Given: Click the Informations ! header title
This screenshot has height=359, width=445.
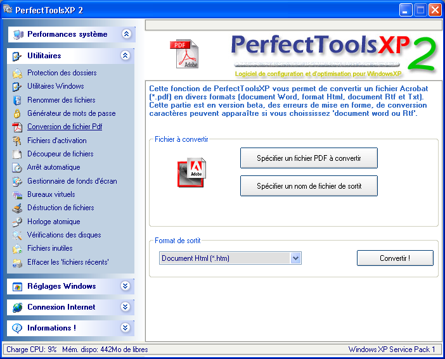Looking at the screenshot, I should tap(51, 328).
